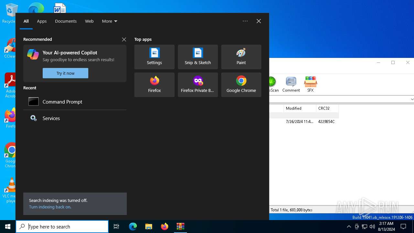Open Google Chrome desktop shortcut
Viewport: 414px width, 233px height.
tap(11, 155)
